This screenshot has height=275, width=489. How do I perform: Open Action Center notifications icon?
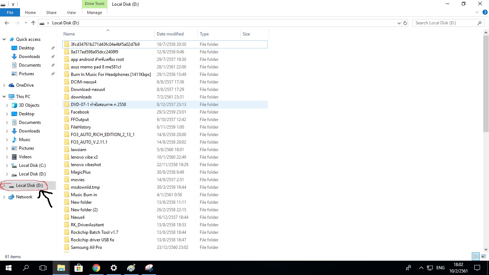[x=477, y=268]
